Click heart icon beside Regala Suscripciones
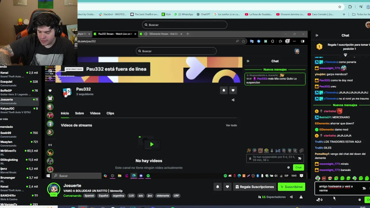The image size is (370, 208). point(227,187)
